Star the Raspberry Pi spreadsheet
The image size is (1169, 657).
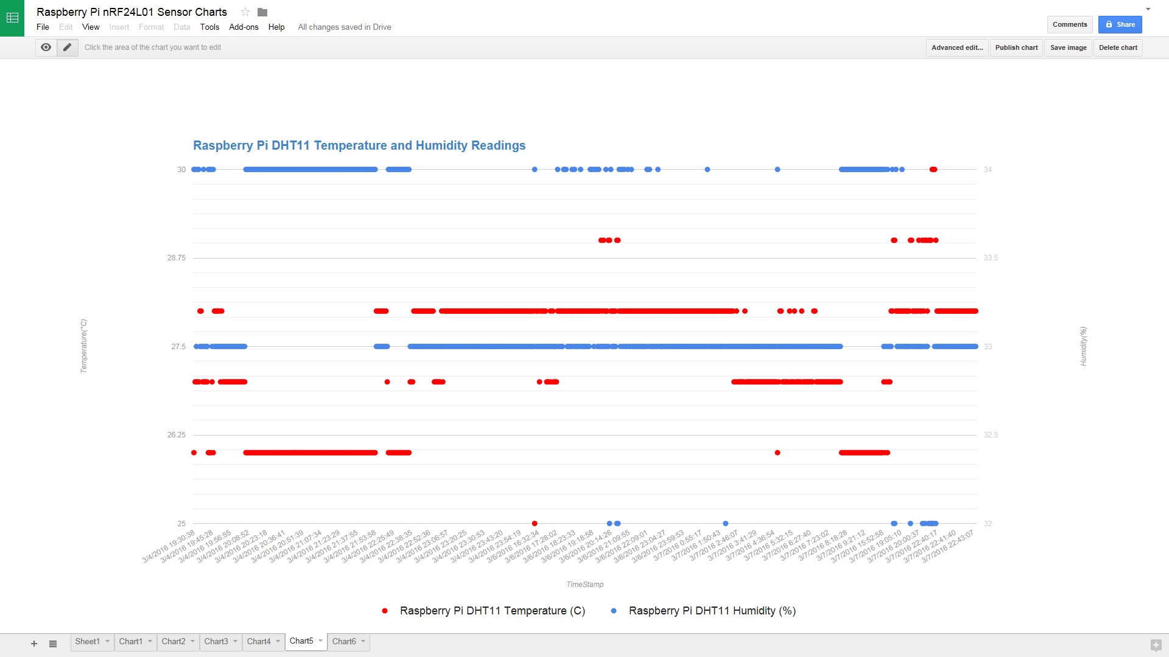(x=245, y=12)
